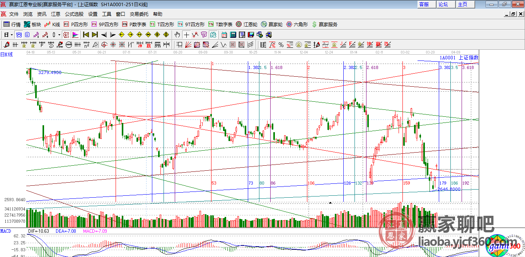Toggle the pressed flag indicator icon
Viewport: 525px width, 257px height.
click(75, 35)
